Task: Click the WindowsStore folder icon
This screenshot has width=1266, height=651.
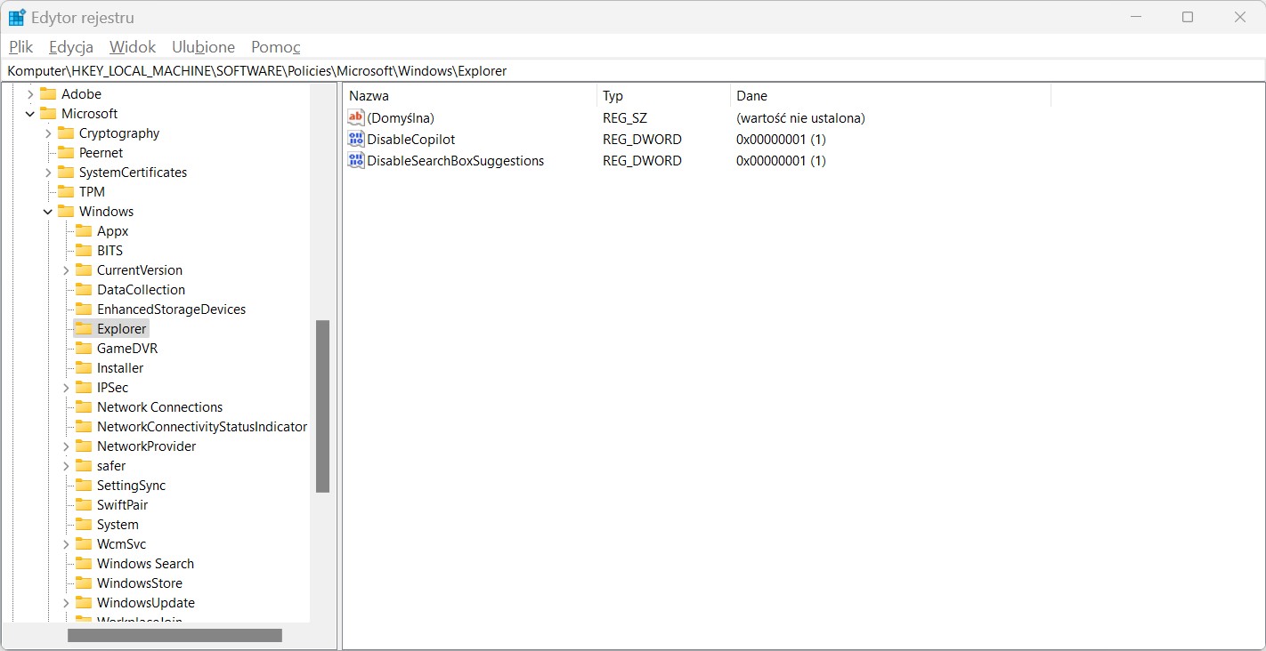Action: point(84,583)
